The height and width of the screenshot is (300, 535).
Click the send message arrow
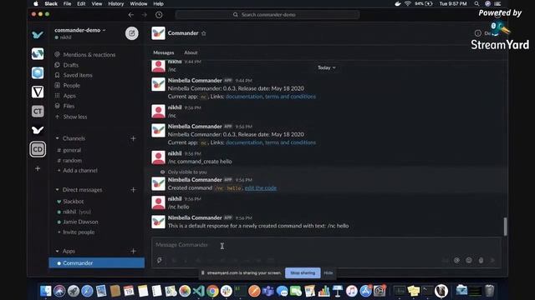click(492, 260)
